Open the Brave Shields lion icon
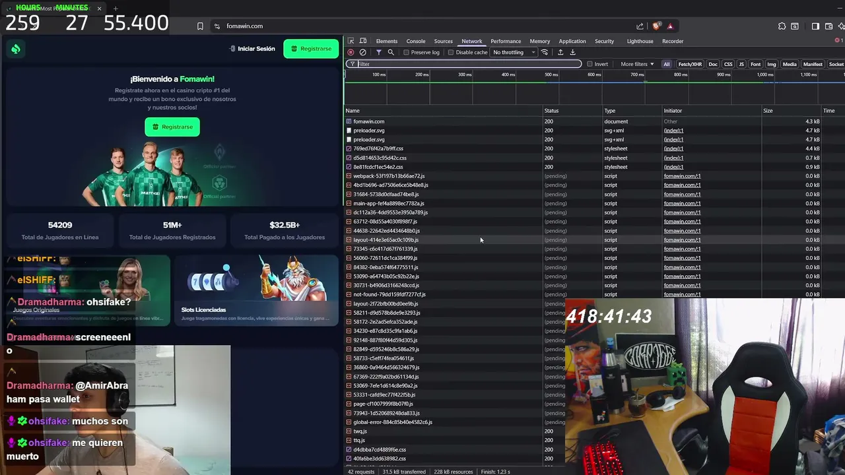This screenshot has width=845, height=475. tap(656, 26)
